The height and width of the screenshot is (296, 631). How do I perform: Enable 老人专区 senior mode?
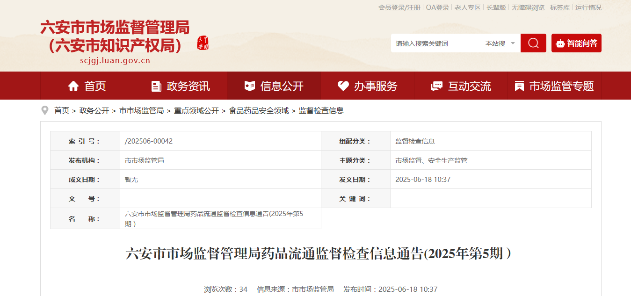pos(468,7)
